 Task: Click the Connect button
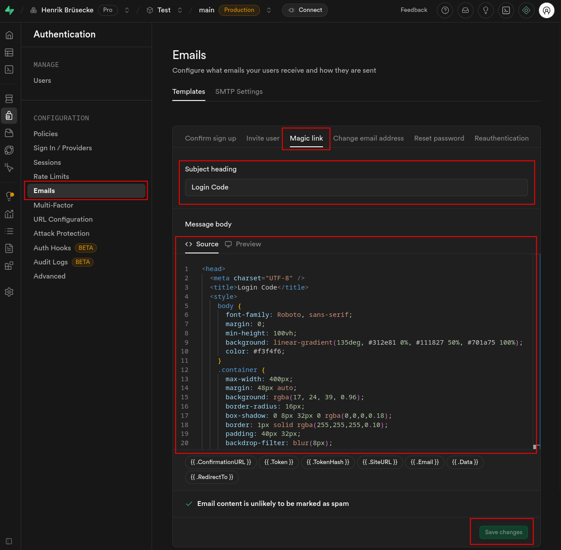pyautogui.click(x=305, y=10)
